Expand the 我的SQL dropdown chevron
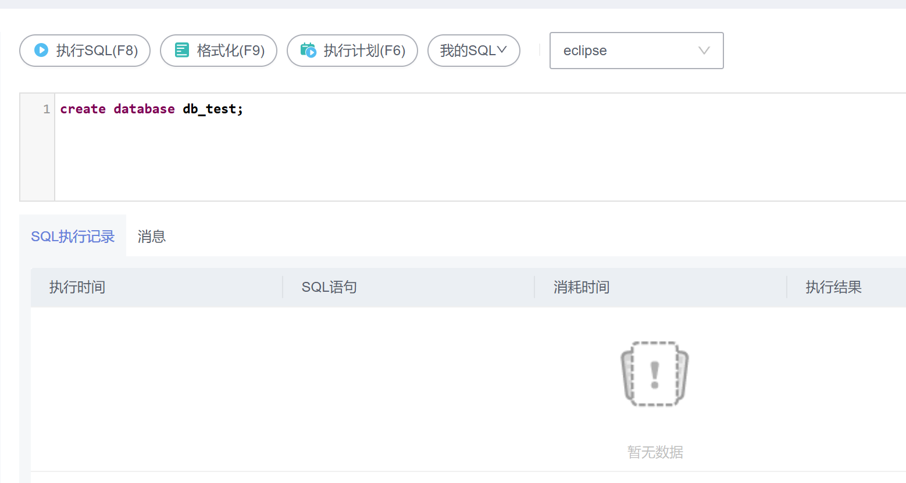 click(x=502, y=50)
